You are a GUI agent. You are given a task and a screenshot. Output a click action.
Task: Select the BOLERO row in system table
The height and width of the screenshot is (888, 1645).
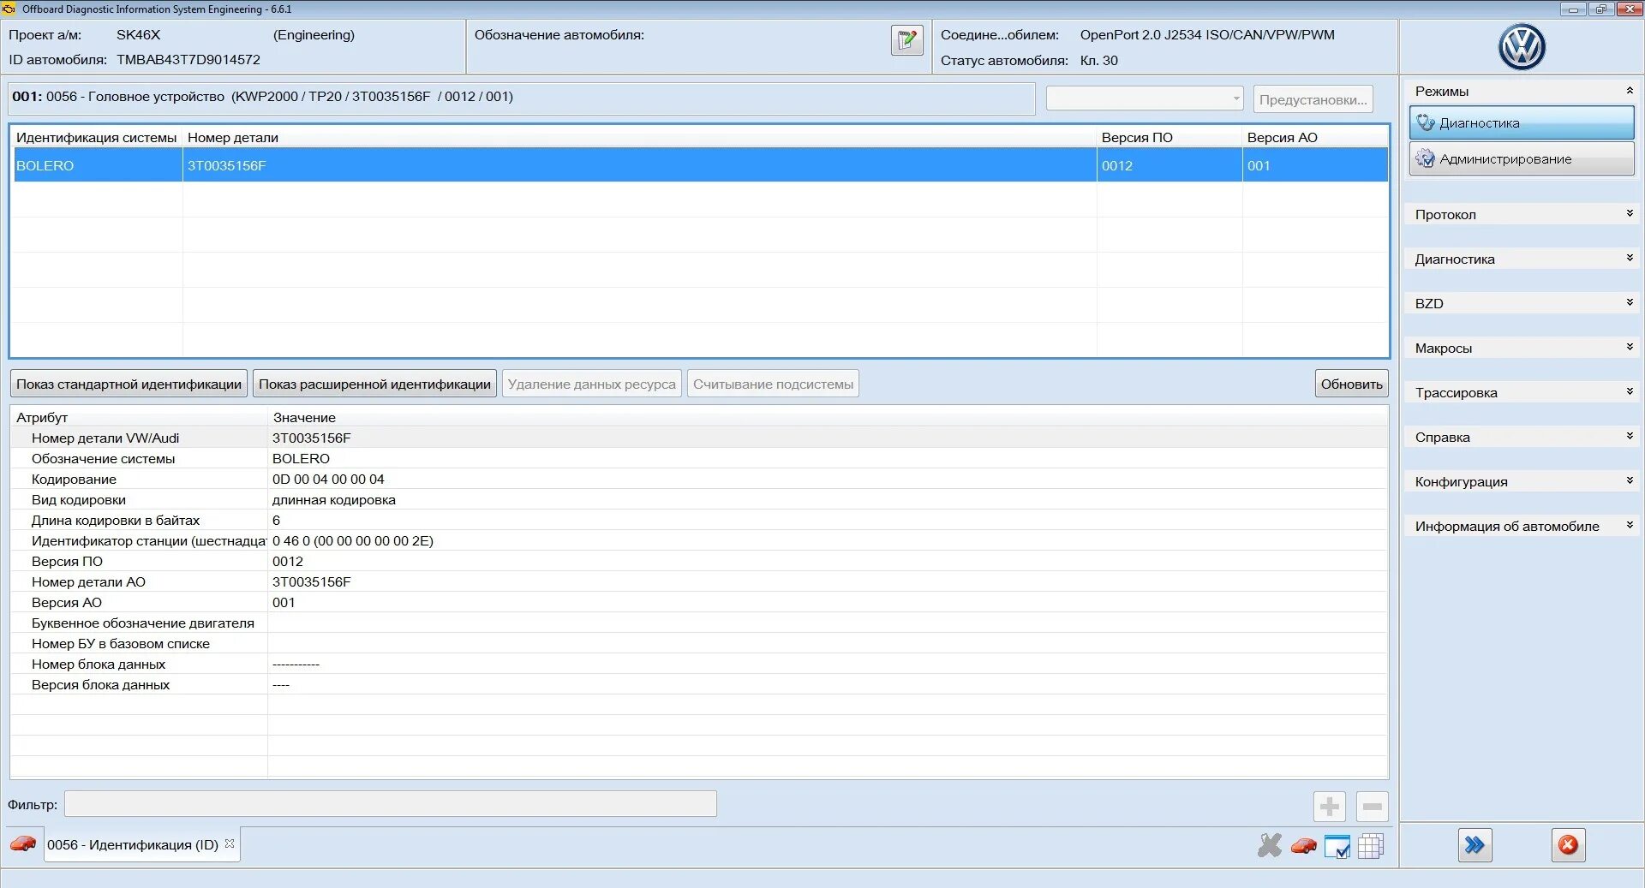click(700, 165)
